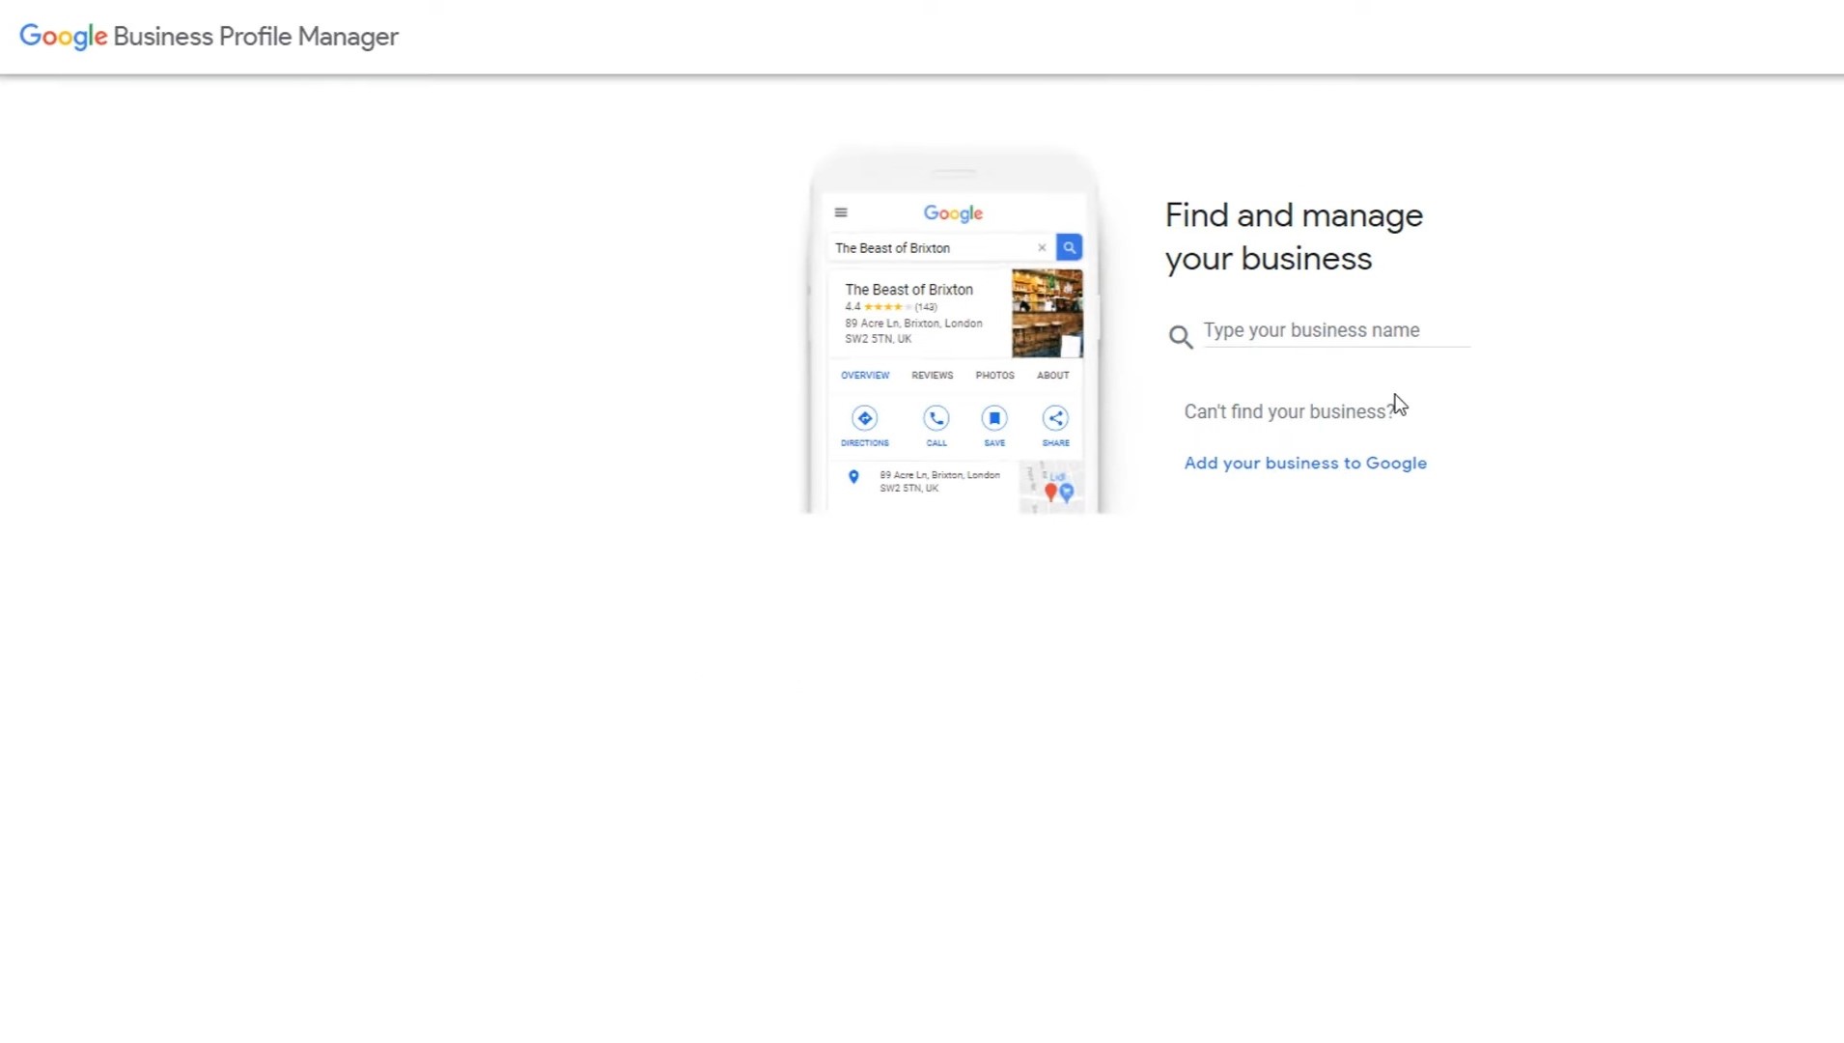
Task: Click 'Find and manage your business' heading
Action: coord(1294,237)
